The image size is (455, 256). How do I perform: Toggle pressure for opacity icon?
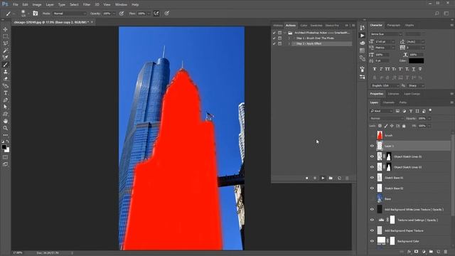(x=122, y=14)
